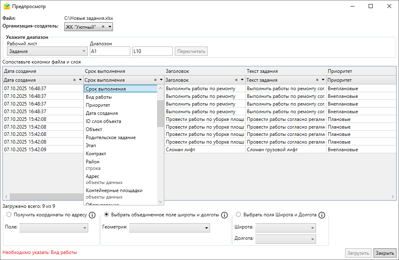399x260 pixels.
Task: Clear the Текст задания column mapping
Action: (x=317, y=80)
